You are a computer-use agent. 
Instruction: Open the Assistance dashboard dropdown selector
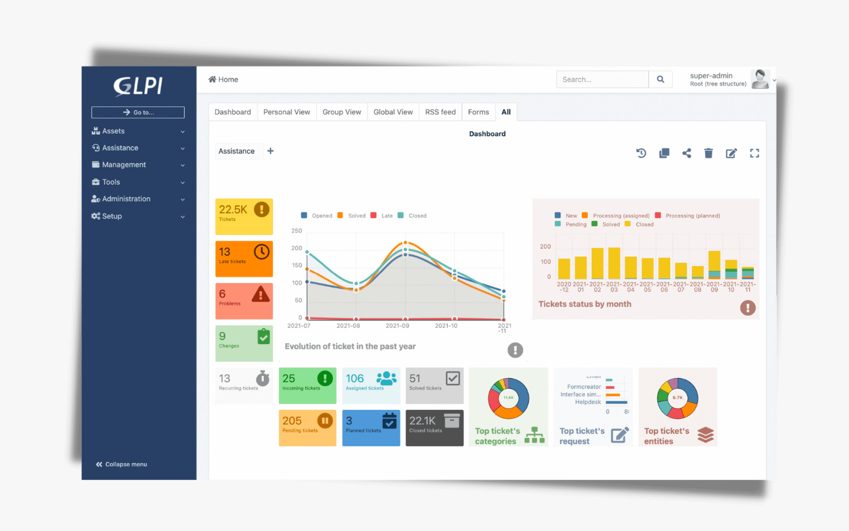pyautogui.click(x=237, y=151)
